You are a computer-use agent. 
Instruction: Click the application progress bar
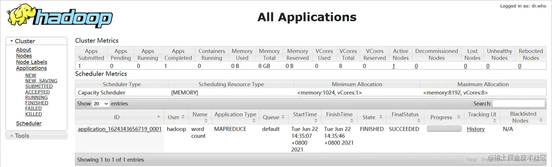pos(444,129)
